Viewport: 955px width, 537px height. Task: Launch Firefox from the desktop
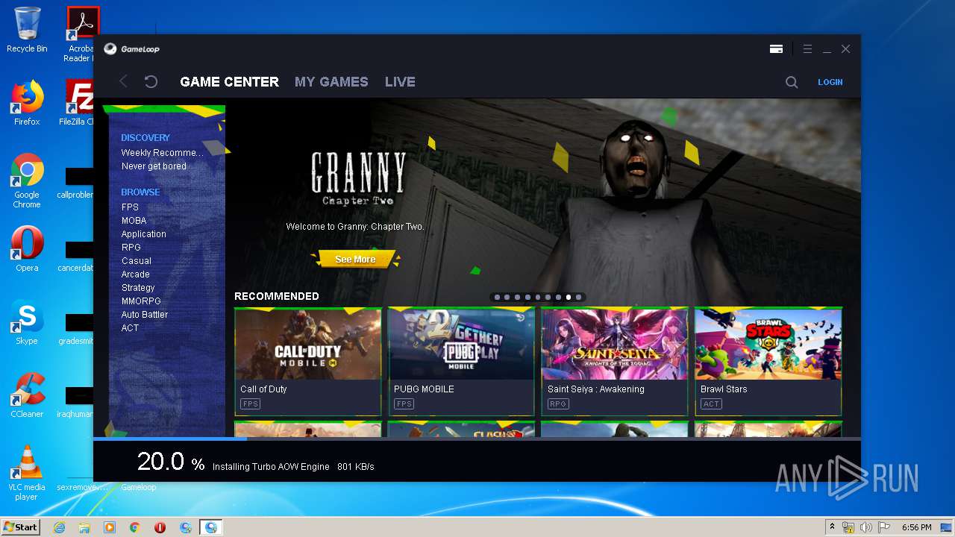point(27,103)
